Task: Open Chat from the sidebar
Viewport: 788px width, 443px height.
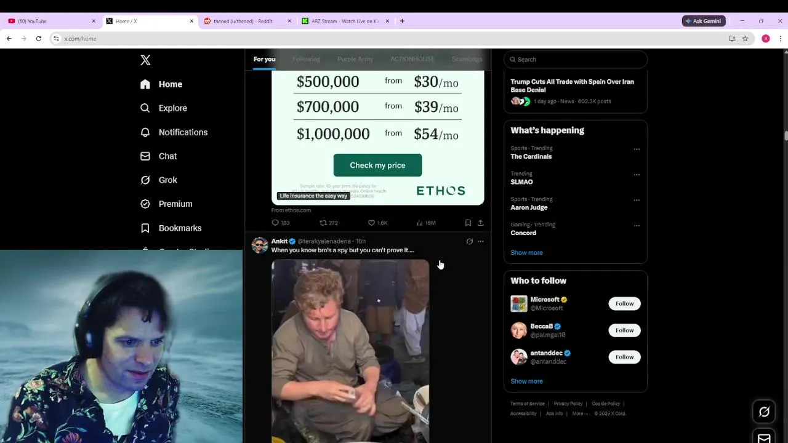Action: 159,156
